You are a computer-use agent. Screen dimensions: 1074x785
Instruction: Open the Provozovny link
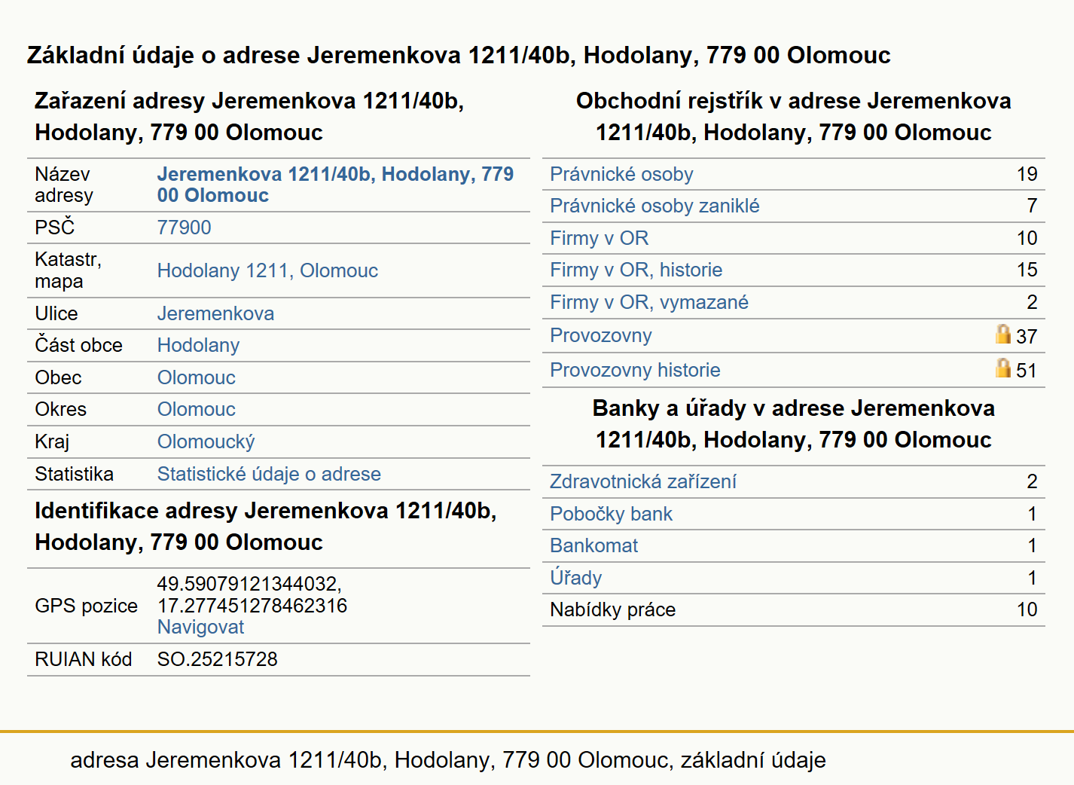(x=600, y=335)
